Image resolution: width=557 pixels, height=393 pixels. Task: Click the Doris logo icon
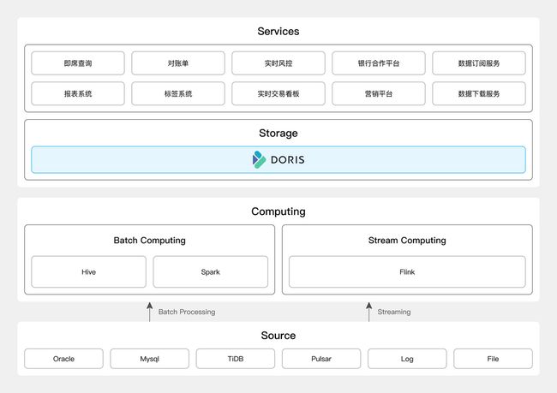click(x=259, y=160)
